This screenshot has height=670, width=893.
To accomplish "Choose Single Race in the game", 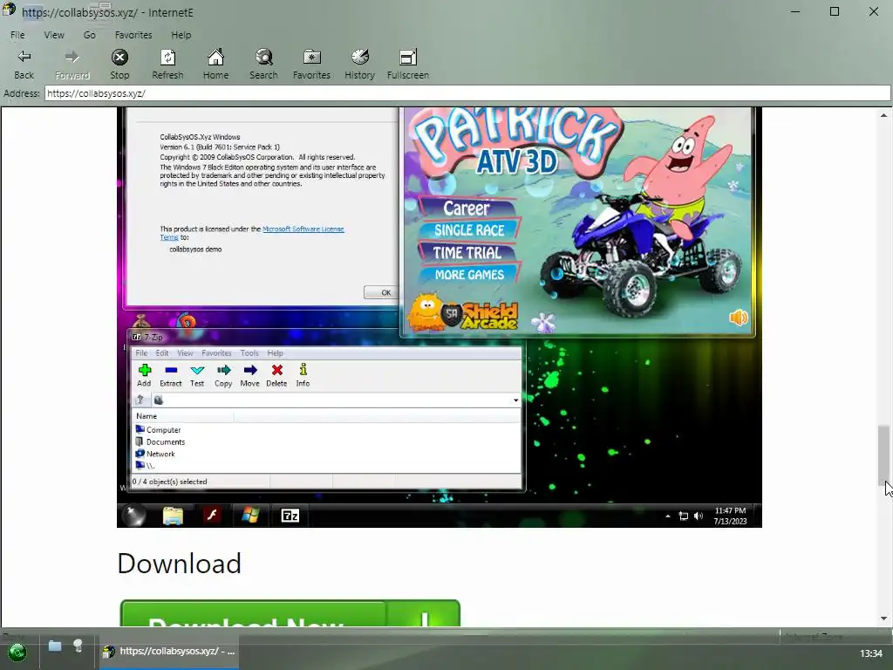I will pyautogui.click(x=469, y=230).
